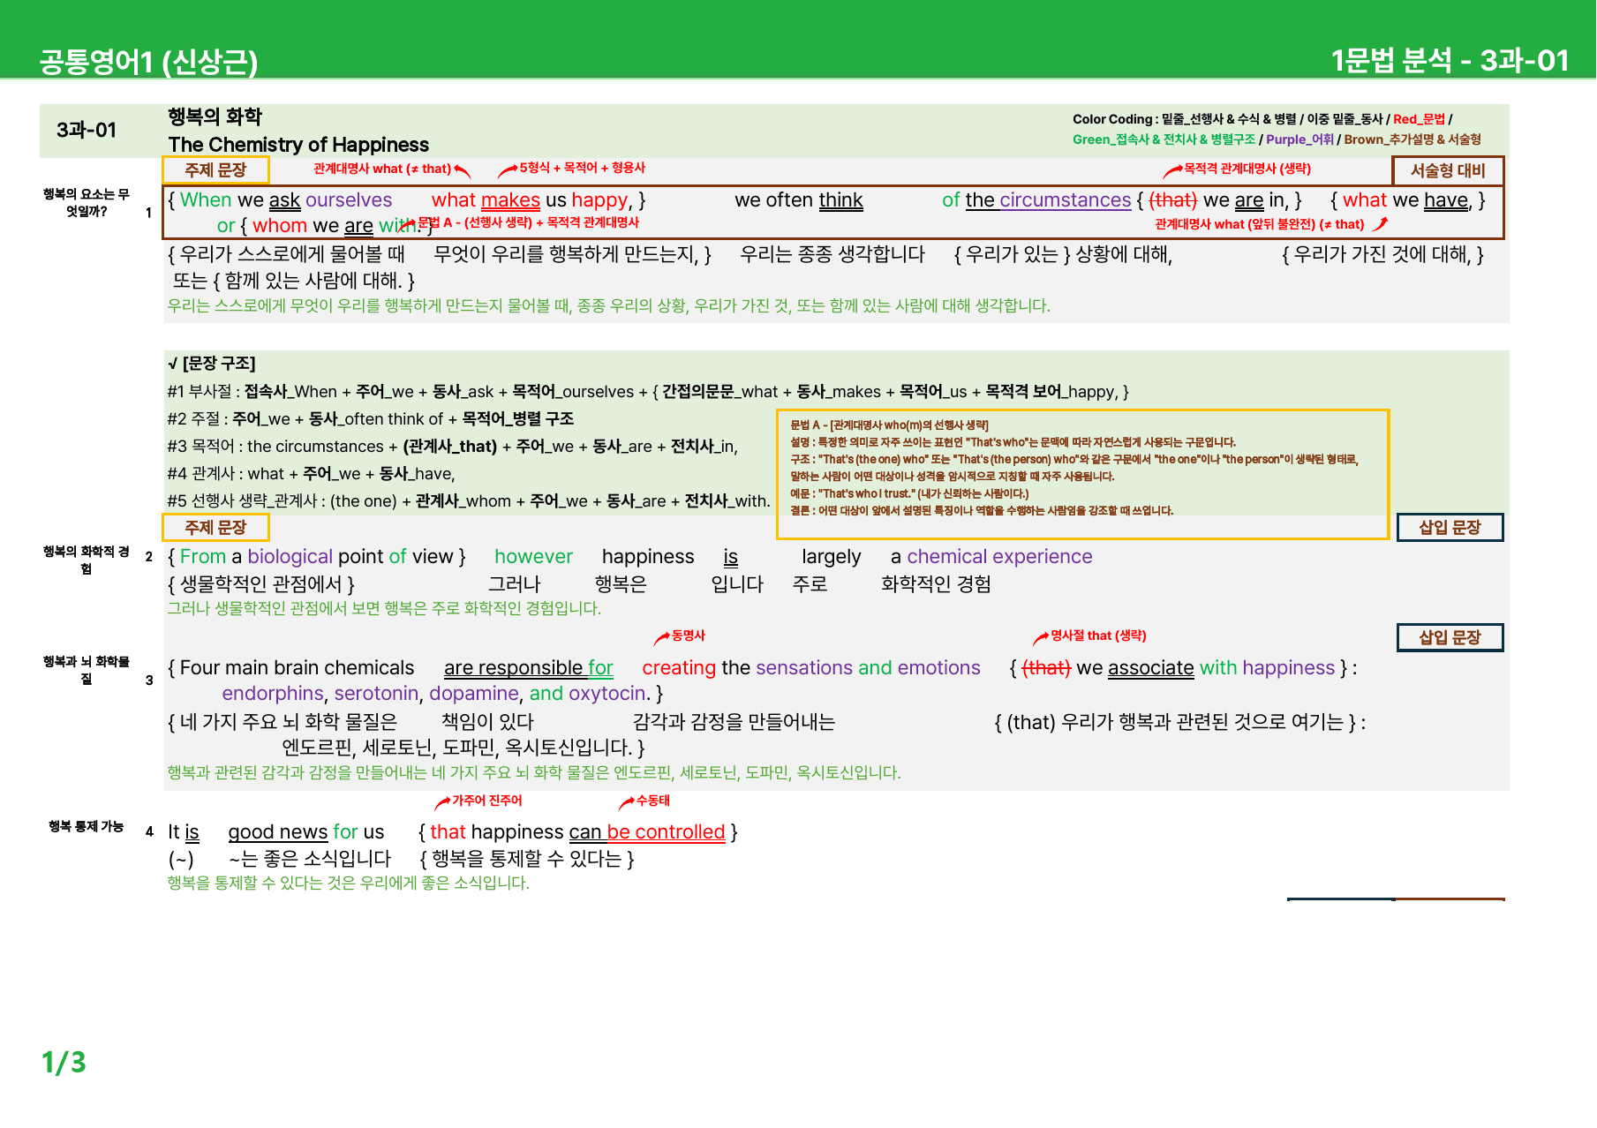Screen dimensions: 1597x1128
Task: Click the left label 행복과 뇌 화학물질
Action: point(87,670)
